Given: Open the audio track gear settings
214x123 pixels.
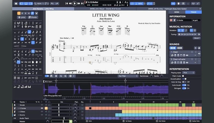Looking at the screenshot, I should point(70,76).
